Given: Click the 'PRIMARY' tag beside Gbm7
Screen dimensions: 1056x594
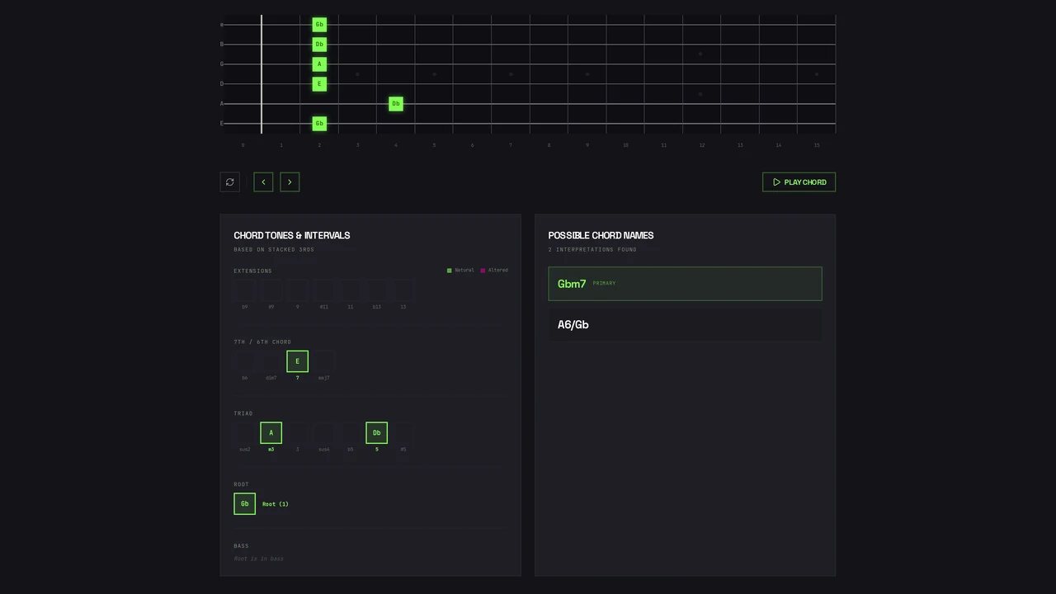Looking at the screenshot, I should point(604,283).
